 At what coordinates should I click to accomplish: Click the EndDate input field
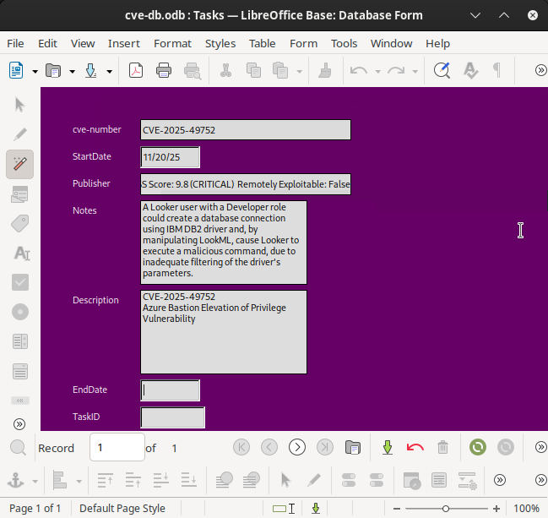click(x=171, y=390)
